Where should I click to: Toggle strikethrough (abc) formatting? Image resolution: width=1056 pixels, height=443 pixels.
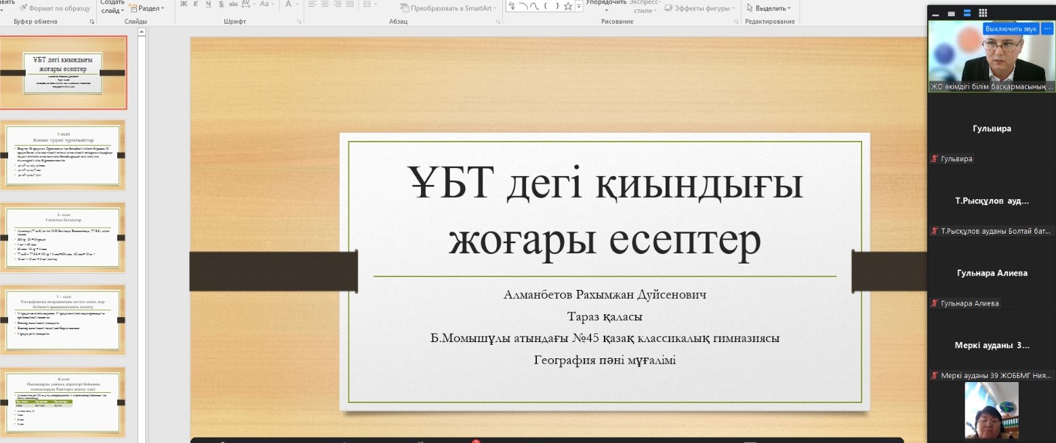click(x=234, y=5)
